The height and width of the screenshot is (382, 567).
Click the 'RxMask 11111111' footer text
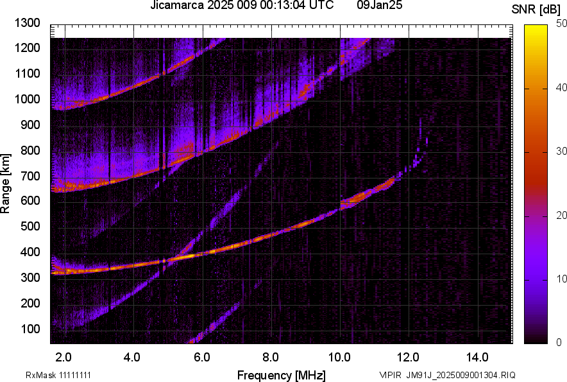pos(58,375)
